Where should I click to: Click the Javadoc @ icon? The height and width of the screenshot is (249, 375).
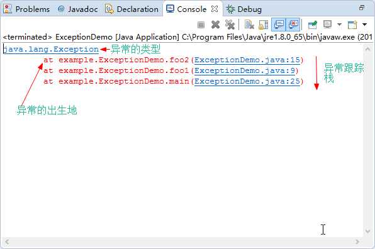click(x=61, y=9)
